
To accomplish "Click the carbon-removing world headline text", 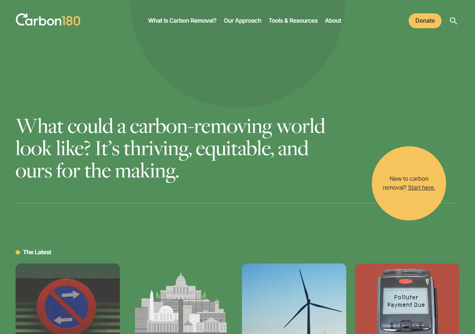I will [x=170, y=148].
